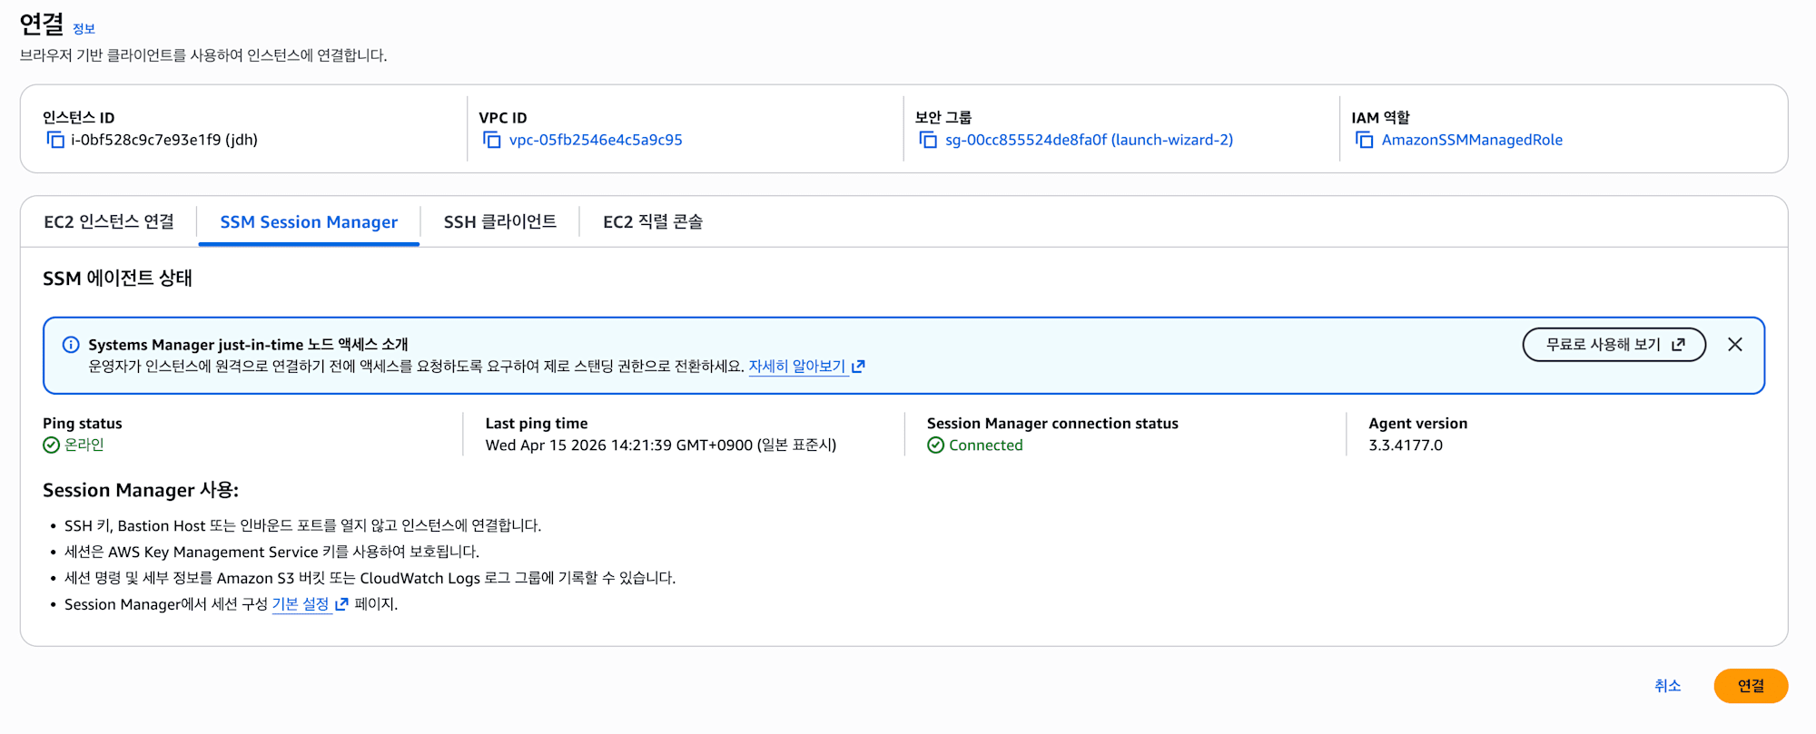Copy the security group ID icon

tap(928, 140)
